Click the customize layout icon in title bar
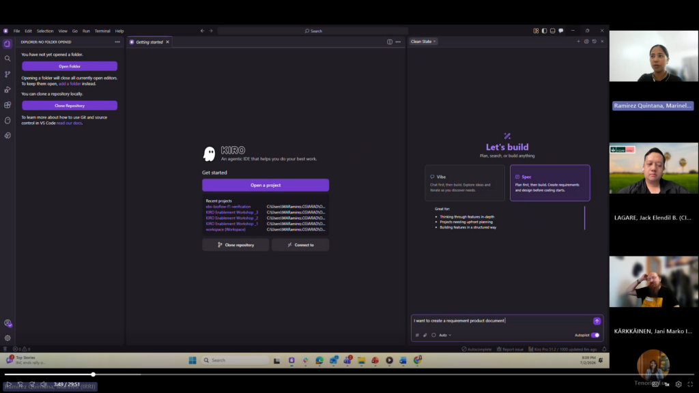The width and height of the screenshot is (699, 393). point(536,31)
